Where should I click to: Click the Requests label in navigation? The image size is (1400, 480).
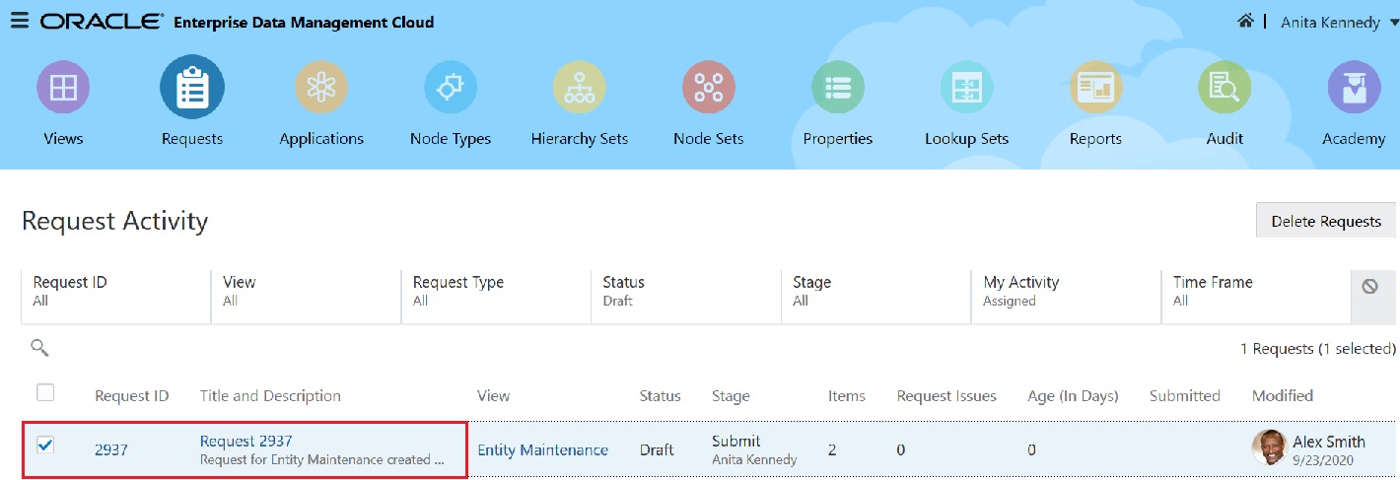coord(192,139)
